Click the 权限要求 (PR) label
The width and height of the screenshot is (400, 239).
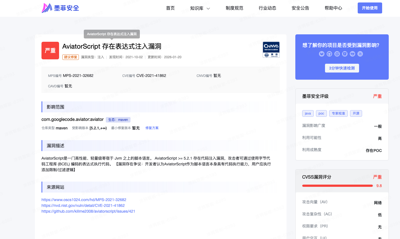point(315,226)
